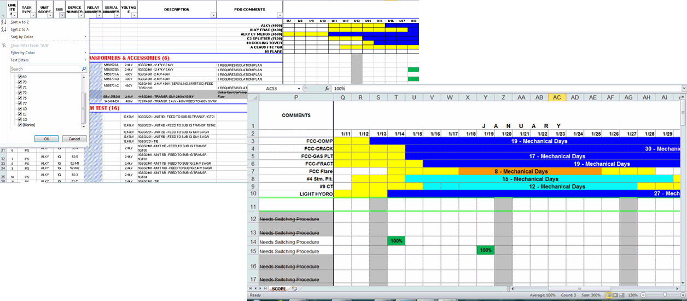Click the zoom in plus icon
Image resolution: width=687 pixels, height=301 pixels.
click(683, 296)
